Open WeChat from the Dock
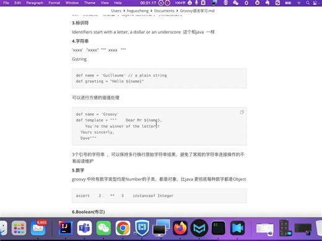322x241 pixels. 103,228
